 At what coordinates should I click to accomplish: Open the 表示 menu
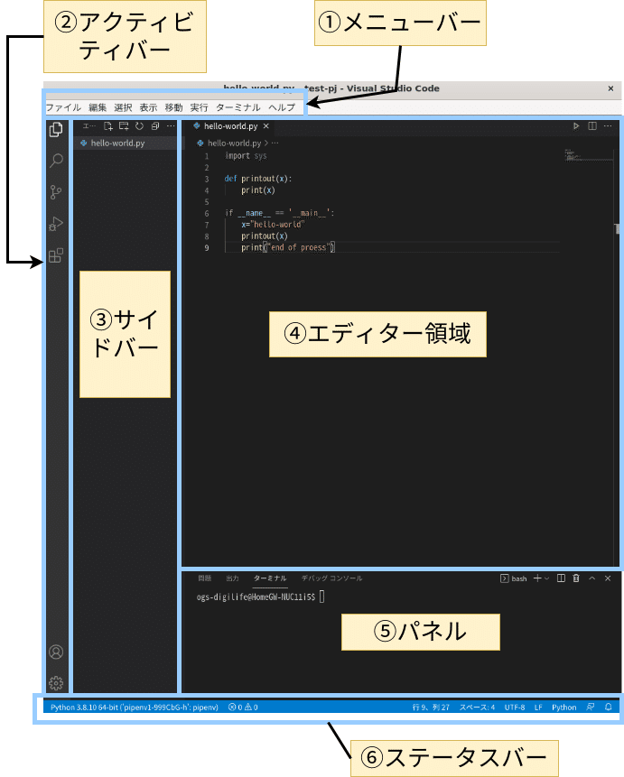148,107
